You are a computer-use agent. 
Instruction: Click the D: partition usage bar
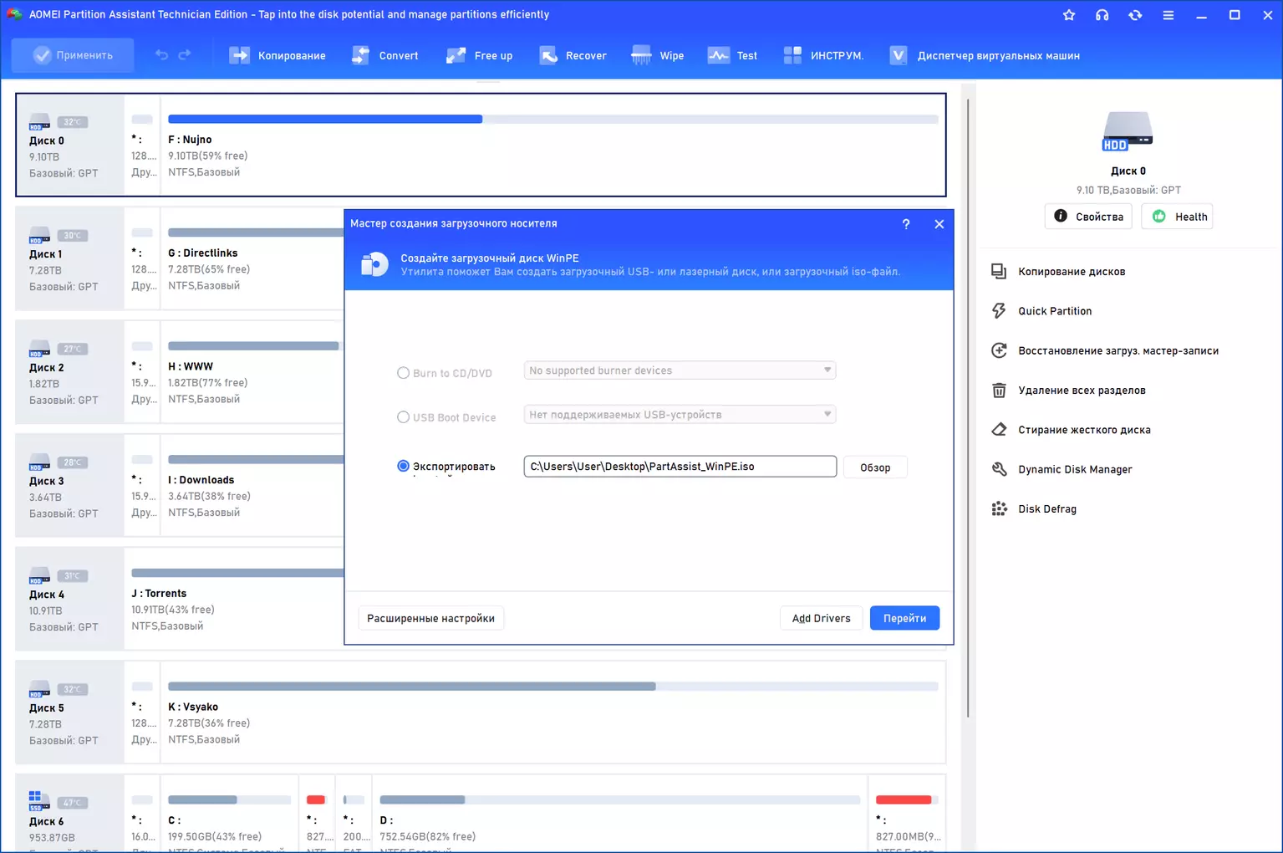pos(619,800)
